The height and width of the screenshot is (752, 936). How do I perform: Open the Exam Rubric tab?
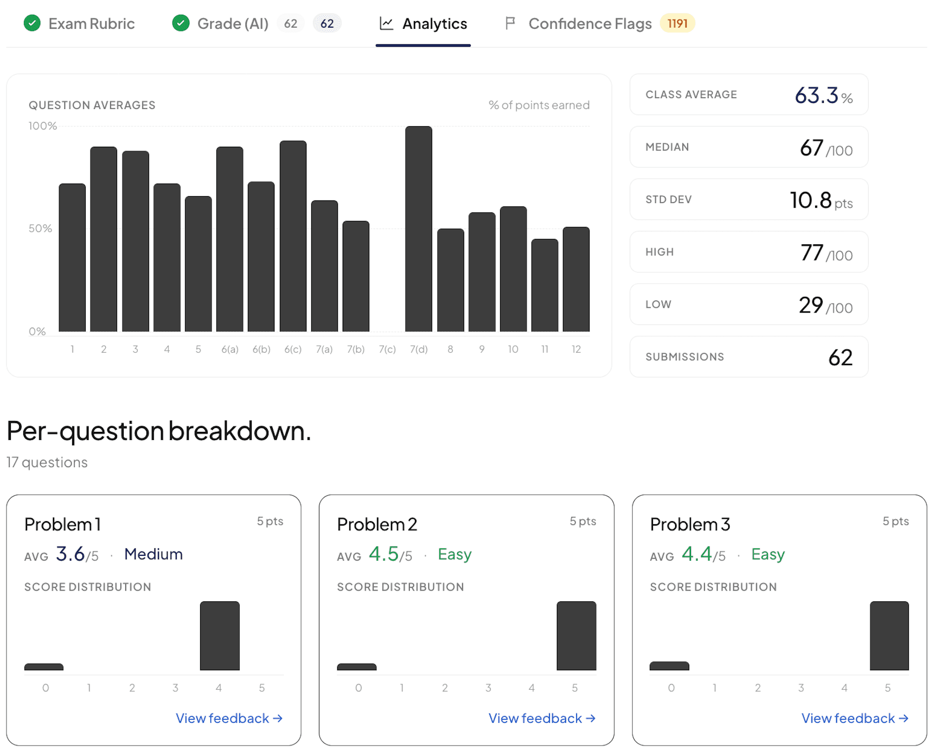tap(79, 23)
